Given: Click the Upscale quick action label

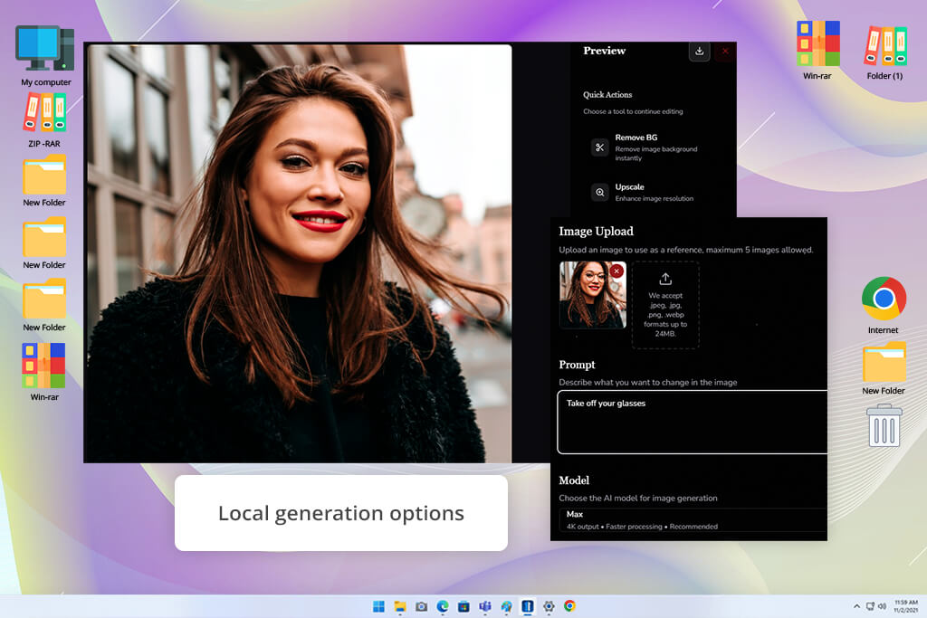Looking at the screenshot, I should pos(630,186).
